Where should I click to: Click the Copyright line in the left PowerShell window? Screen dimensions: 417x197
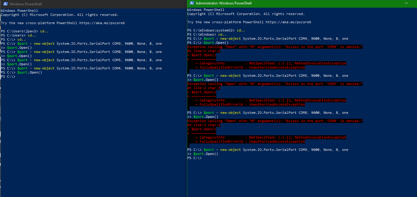[x=60, y=15]
